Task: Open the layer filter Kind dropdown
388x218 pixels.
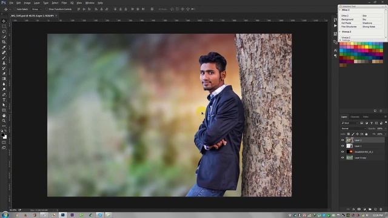Action: [349, 123]
